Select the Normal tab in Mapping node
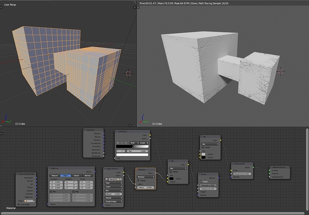The height and width of the screenshot is (215, 309). pos(87,176)
